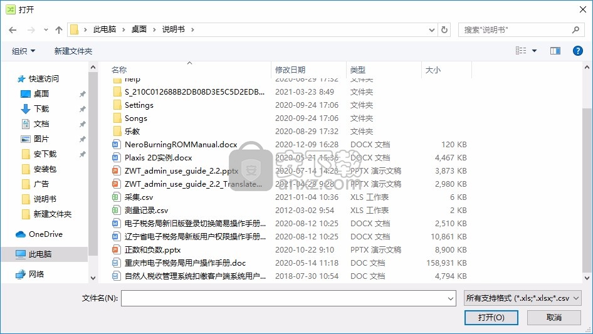The image size is (593, 334).
Task: Select the Songs folder
Action: (x=136, y=118)
